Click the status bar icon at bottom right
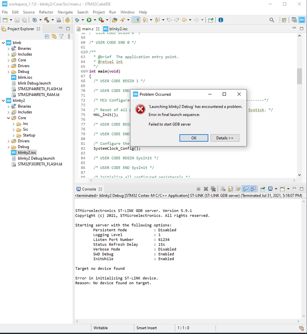 [x=301, y=328]
